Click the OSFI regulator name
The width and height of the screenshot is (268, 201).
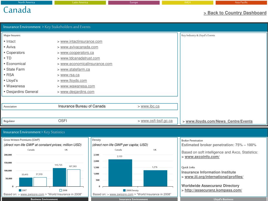pos(63,121)
